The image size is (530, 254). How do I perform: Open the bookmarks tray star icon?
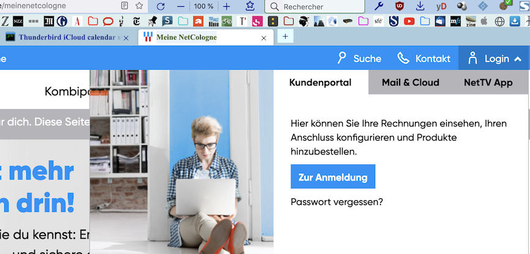(x=250, y=5)
